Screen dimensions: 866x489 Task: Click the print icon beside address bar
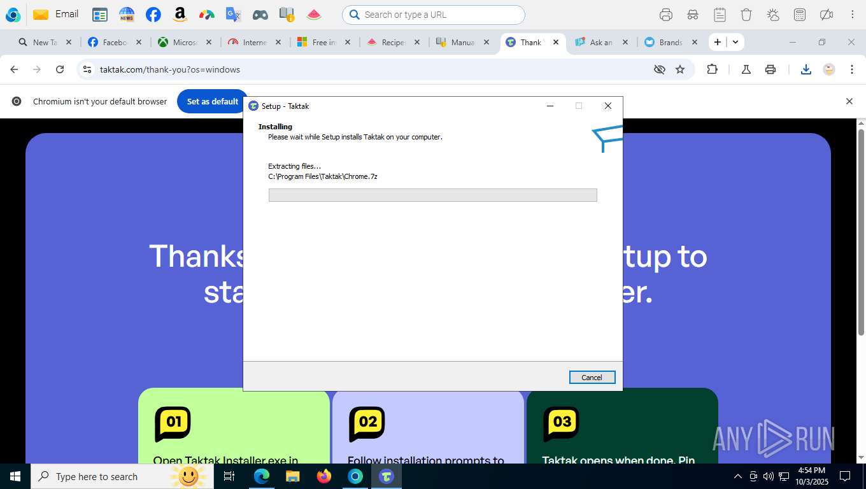(x=770, y=69)
